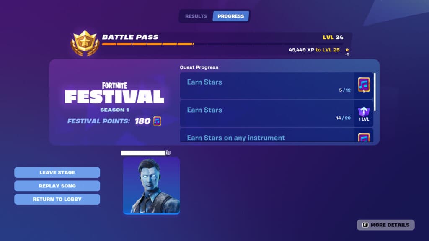Click the E key icon in More Details
Image resolution: width=429 pixels, height=241 pixels.
[x=365, y=225]
